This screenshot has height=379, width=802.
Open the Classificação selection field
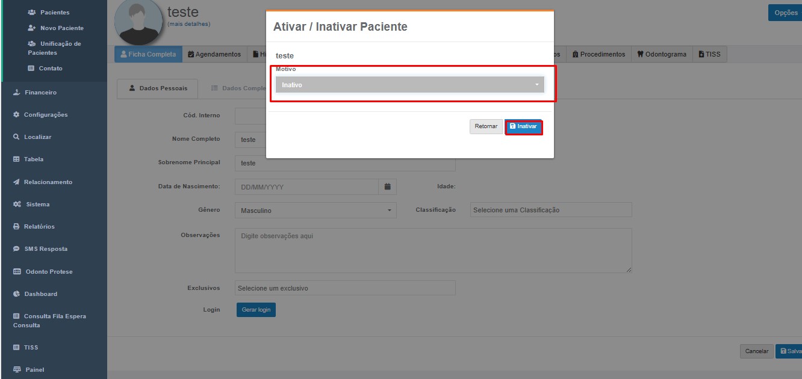pyautogui.click(x=550, y=210)
